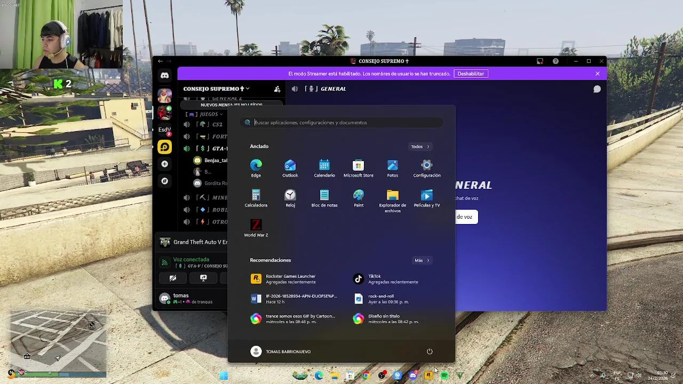The height and width of the screenshot is (384, 683).
Task: Open the power options button
Action: 430,351
